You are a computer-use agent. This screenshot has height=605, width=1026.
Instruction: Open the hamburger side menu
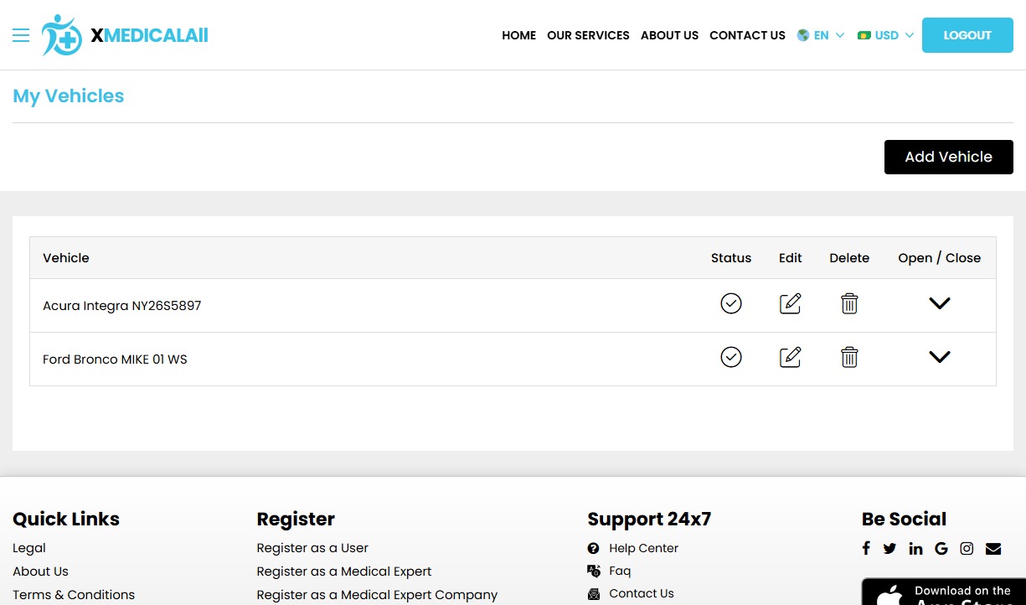(21, 35)
